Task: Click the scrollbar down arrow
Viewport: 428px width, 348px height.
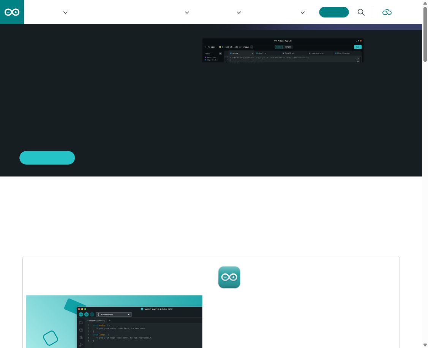Action: (x=425, y=345)
